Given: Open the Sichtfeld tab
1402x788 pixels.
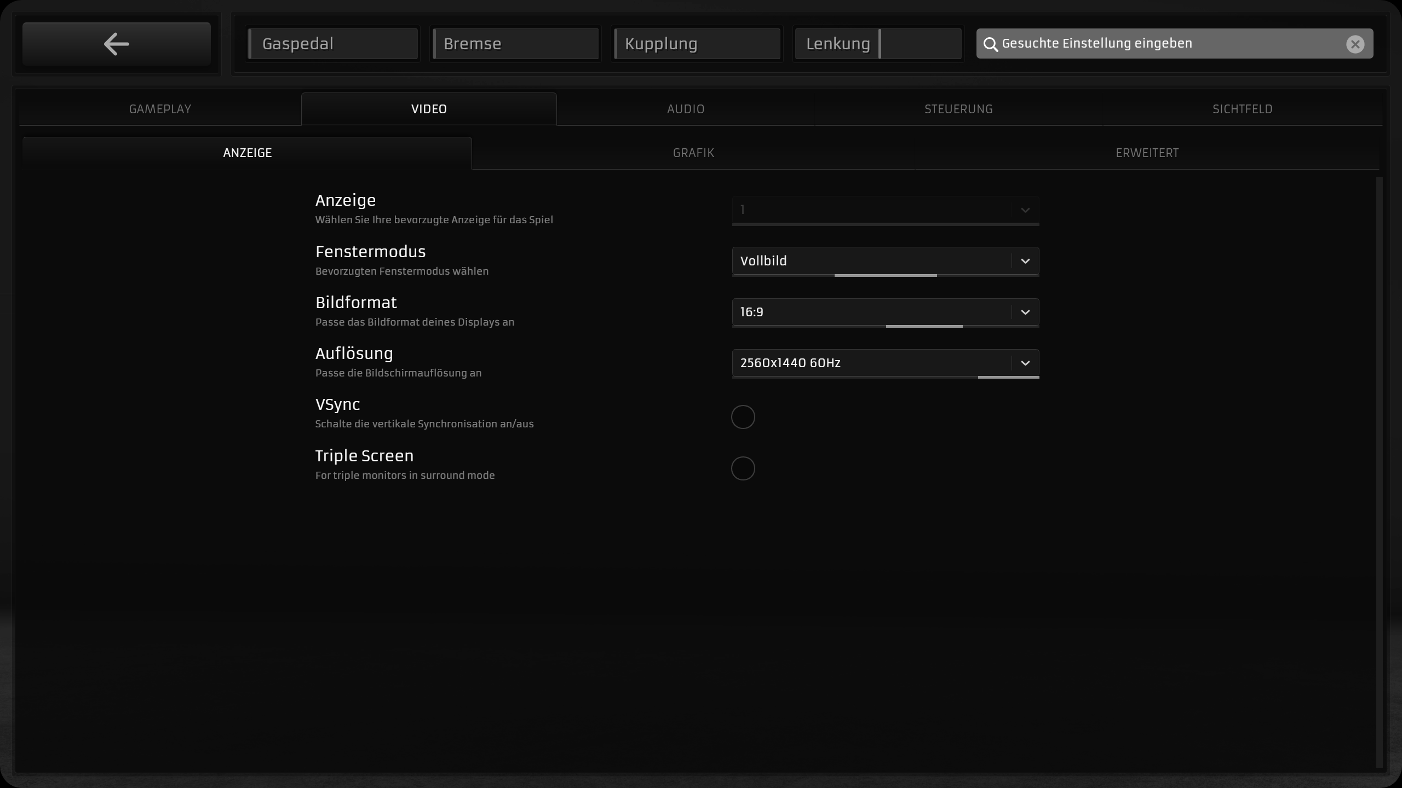Looking at the screenshot, I should click(1242, 109).
